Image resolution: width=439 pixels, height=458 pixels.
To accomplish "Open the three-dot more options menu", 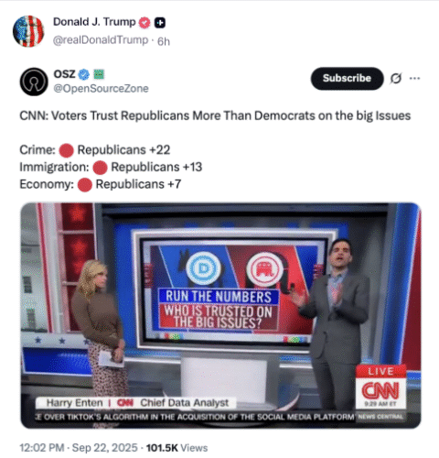I will (x=414, y=79).
